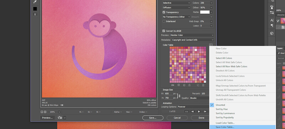This screenshot has width=285, height=129.
Task: Open the Metadata Copyright and Contact Info dropdown
Action: tap(193, 40)
